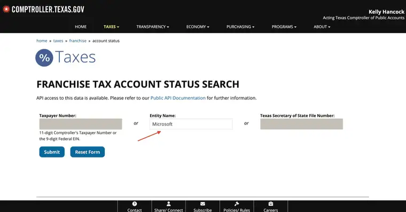The width and height of the screenshot is (406, 212).
Task: Click the 11-digit Comptroller's Taxpayer Number hint text
Action: [x=78, y=136]
